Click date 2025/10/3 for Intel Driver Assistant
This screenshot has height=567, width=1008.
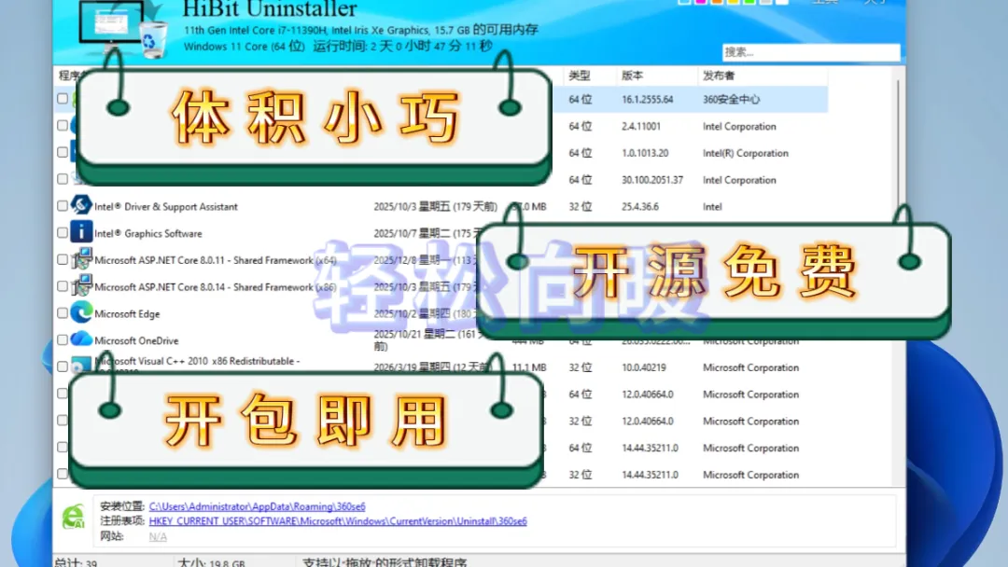tap(436, 207)
